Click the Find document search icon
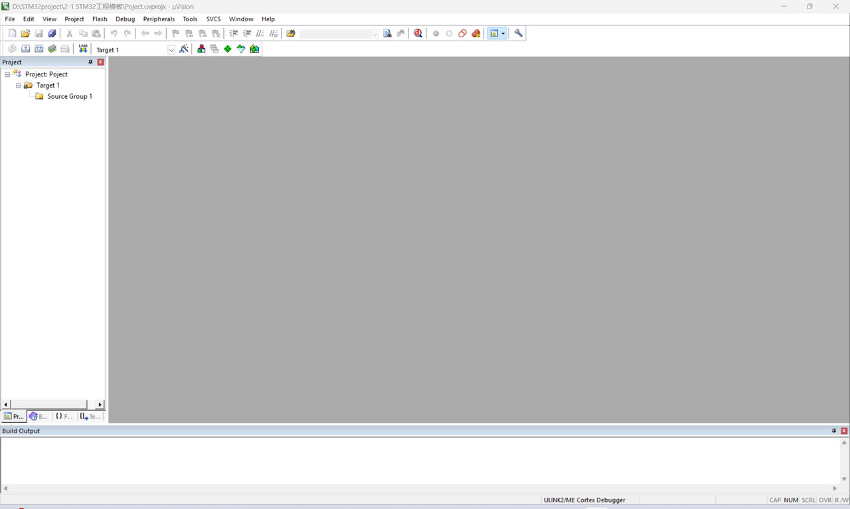850x509 pixels. point(387,33)
